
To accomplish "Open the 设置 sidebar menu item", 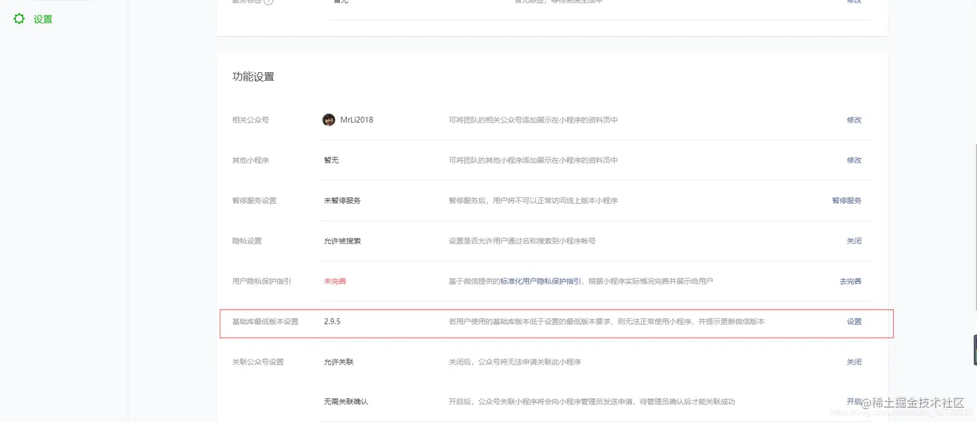I will [43, 19].
